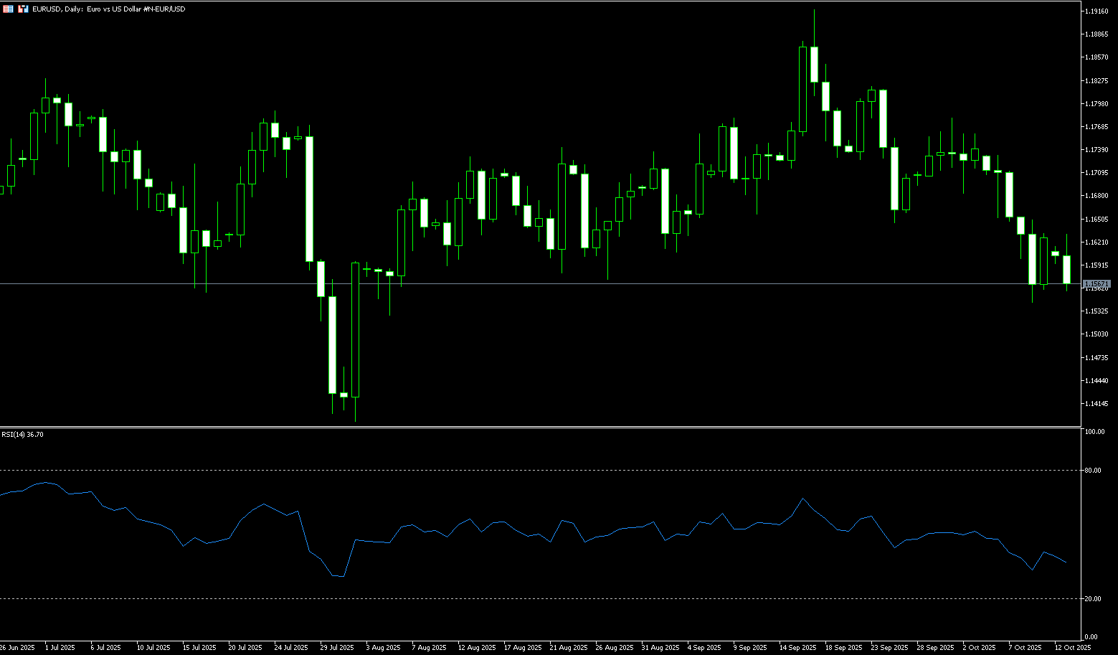
Task: Click the RSI(14) 36.70 indicator label
Action: (22, 435)
